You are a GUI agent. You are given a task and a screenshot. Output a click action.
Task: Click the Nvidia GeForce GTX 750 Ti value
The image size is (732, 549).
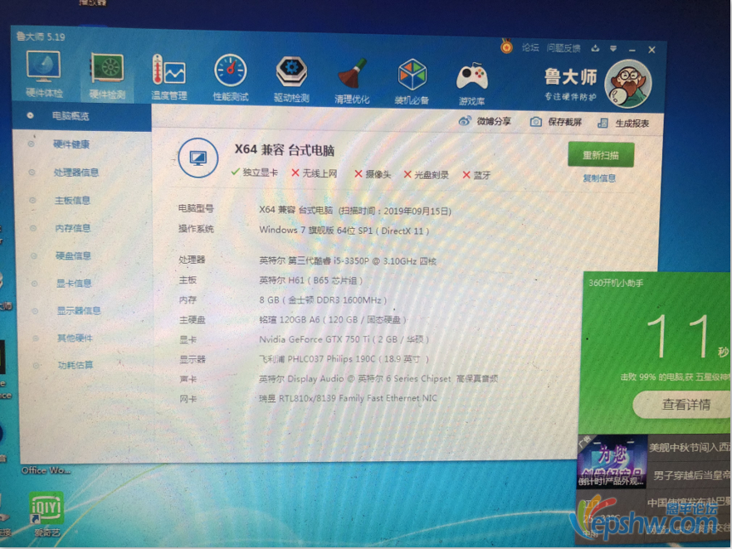click(x=344, y=339)
